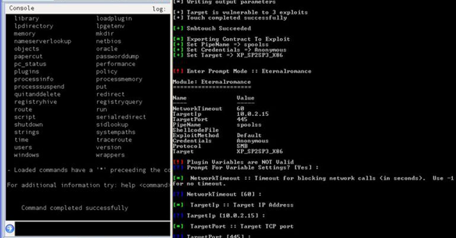The image size is (456, 238).
Task: Select the 'processsuspend' command
Action: pos(39,86)
